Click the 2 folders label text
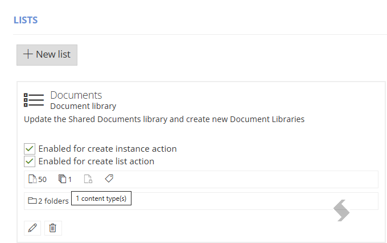This screenshot has width=387, height=243. (x=53, y=201)
